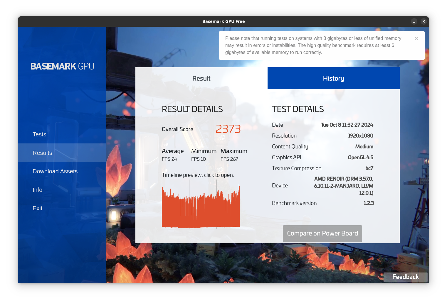Switch to the History tab
Image resolution: width=447 pixels, height=303 pixels.
click(333, 78)
